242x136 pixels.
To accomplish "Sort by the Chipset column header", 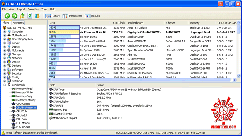I will click(x=176, y=23).
